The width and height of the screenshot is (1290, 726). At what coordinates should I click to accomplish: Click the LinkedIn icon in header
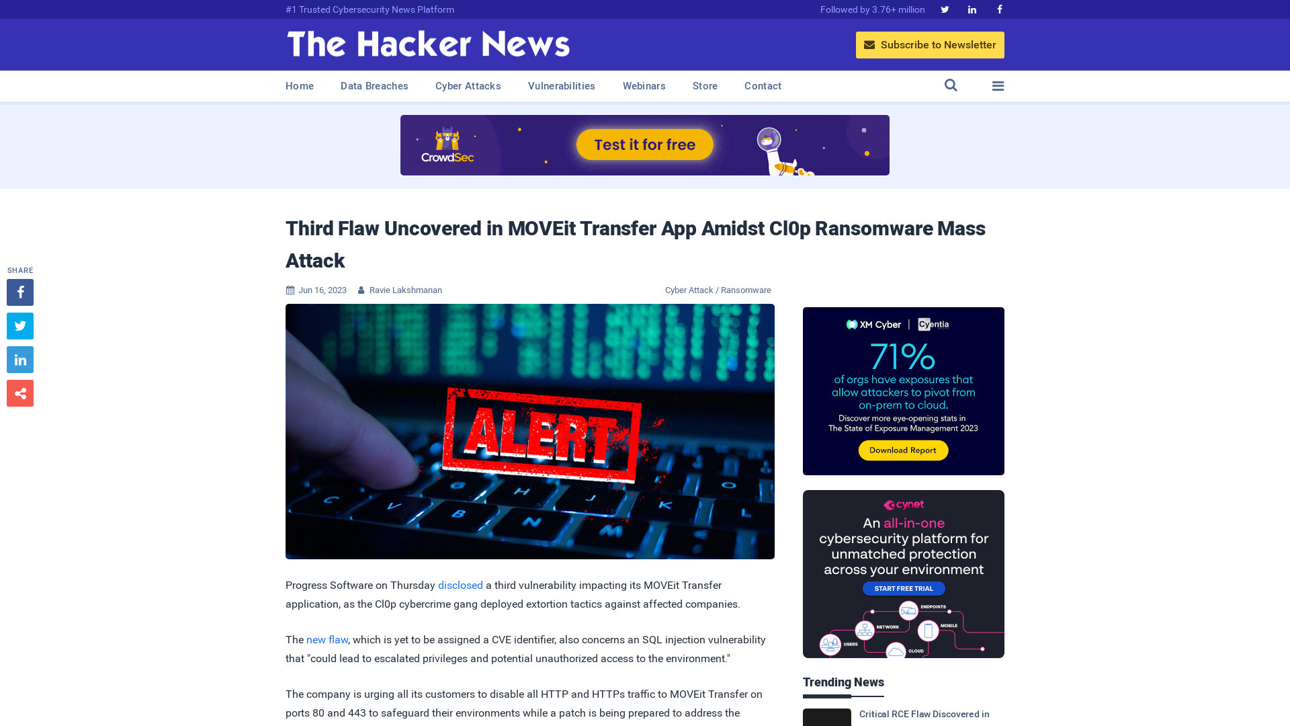click(972, 9)
